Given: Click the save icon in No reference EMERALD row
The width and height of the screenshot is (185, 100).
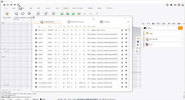Looking at the screenshot, I should pos(126,30).
